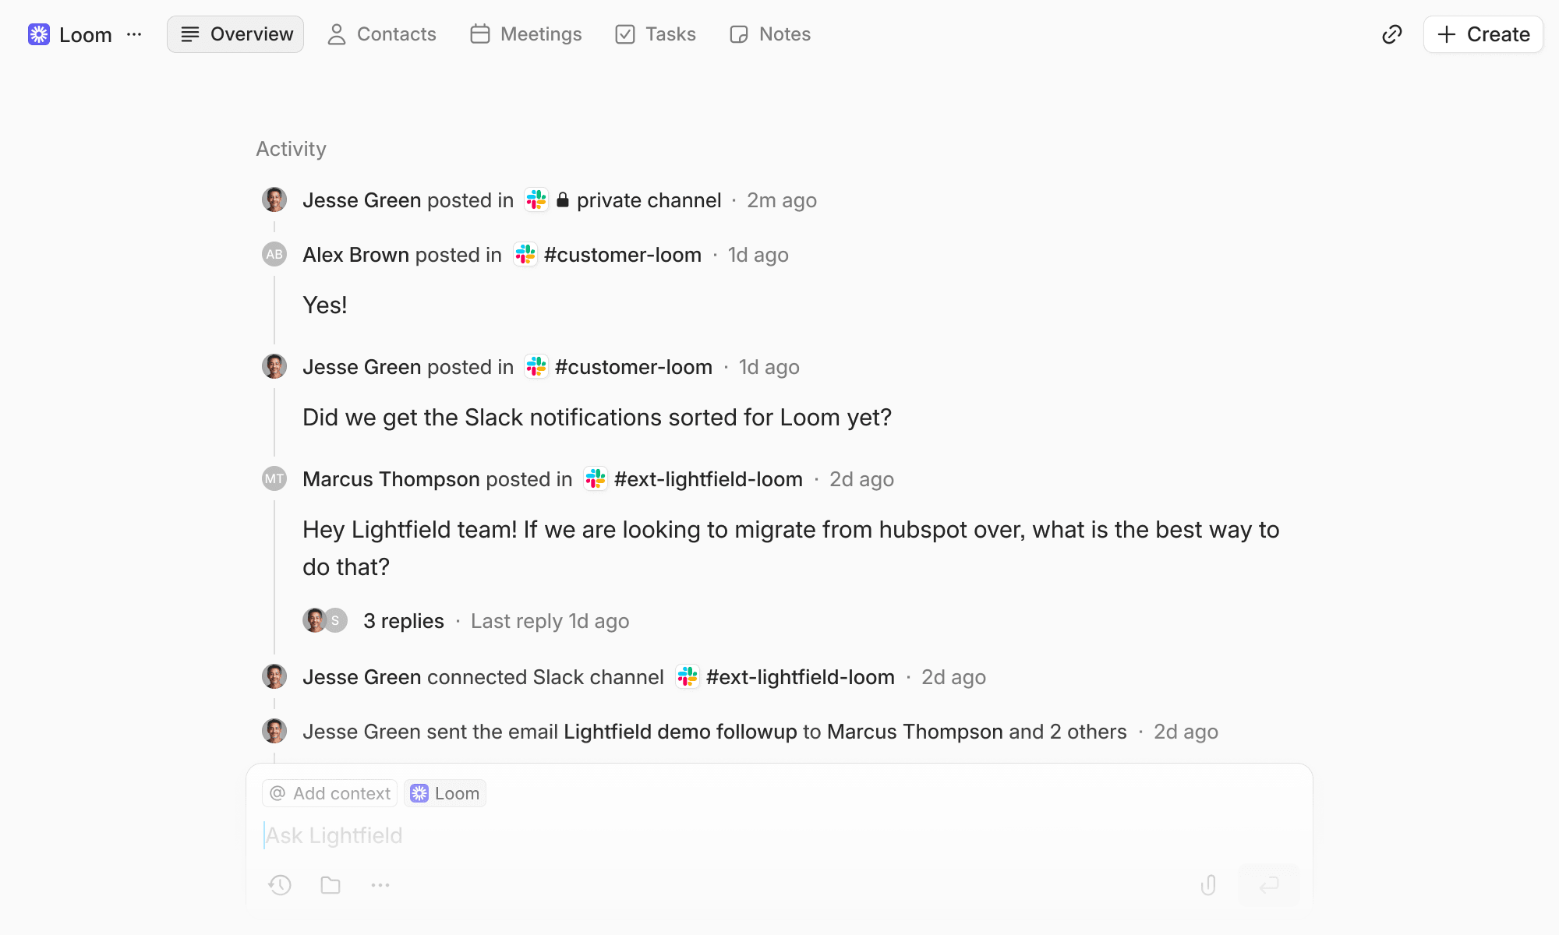Expand the 3 replies thread
Image resolution: width=1559 pixels, height=935 pixels.
[404, 621]
